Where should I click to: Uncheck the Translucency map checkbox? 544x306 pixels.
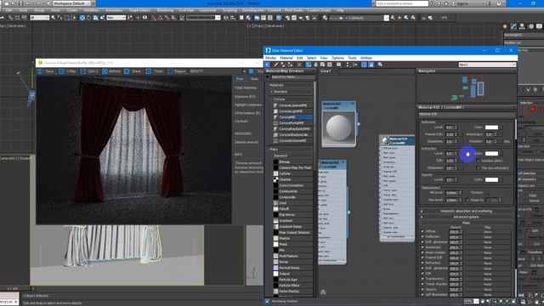[422, 279]
